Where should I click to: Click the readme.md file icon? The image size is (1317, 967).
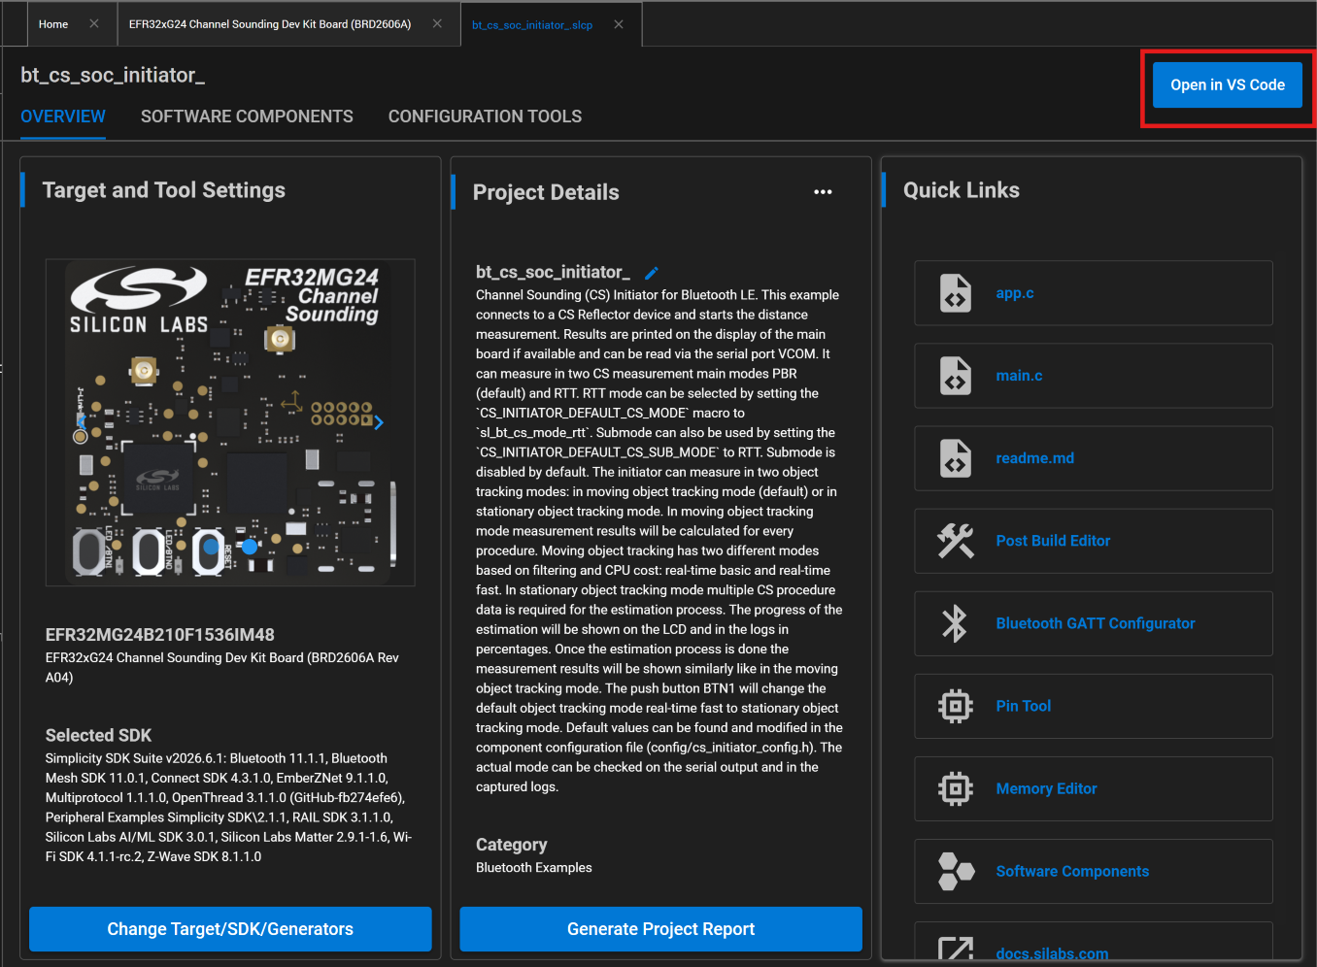point(955,458)
